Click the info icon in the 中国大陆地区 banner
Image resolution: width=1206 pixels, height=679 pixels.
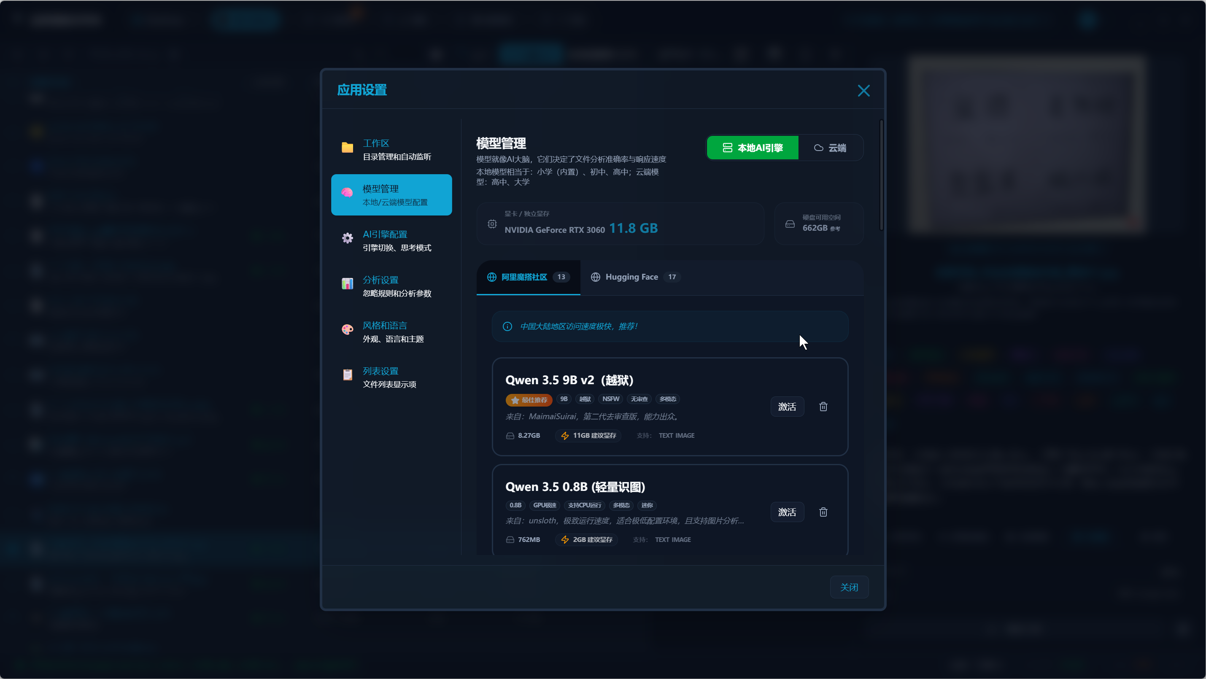[x=507, y=326]
